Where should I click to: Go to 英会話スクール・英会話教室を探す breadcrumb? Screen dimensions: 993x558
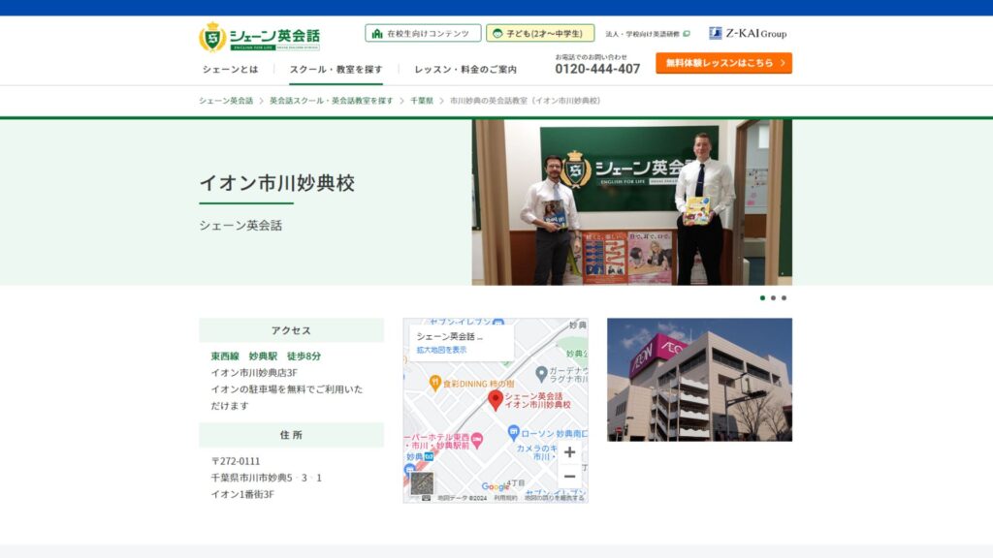pyautogui.click(x=332, y=101)
